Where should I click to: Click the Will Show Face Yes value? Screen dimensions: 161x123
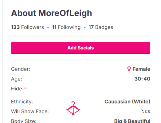pos(146,111)
